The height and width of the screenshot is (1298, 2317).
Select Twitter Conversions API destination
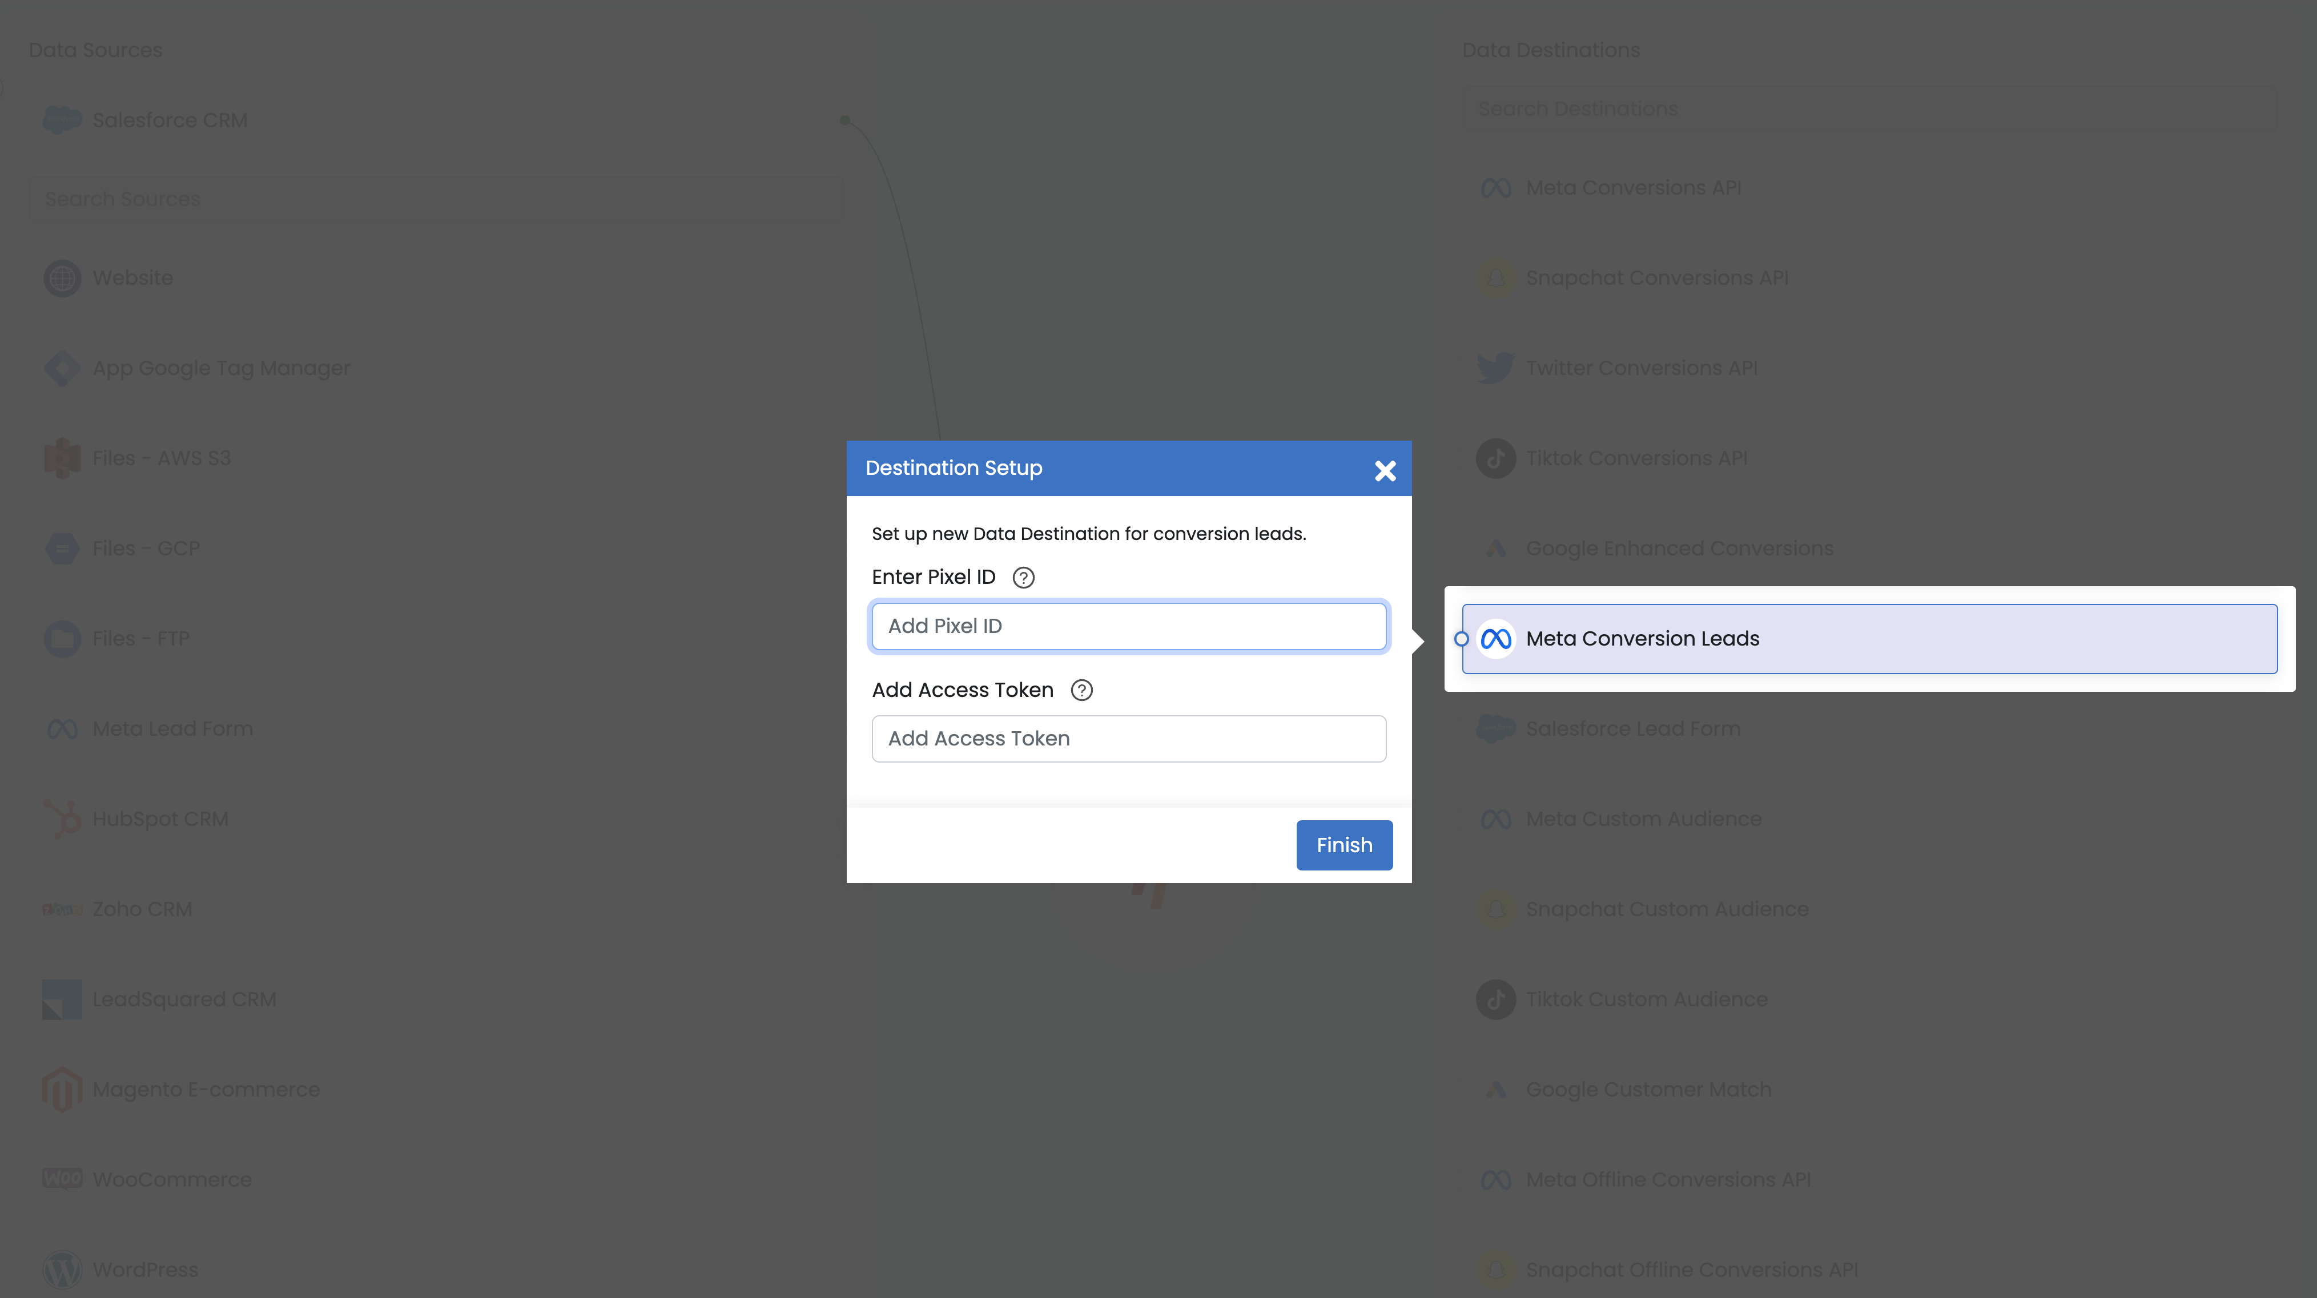(1869, 368)
